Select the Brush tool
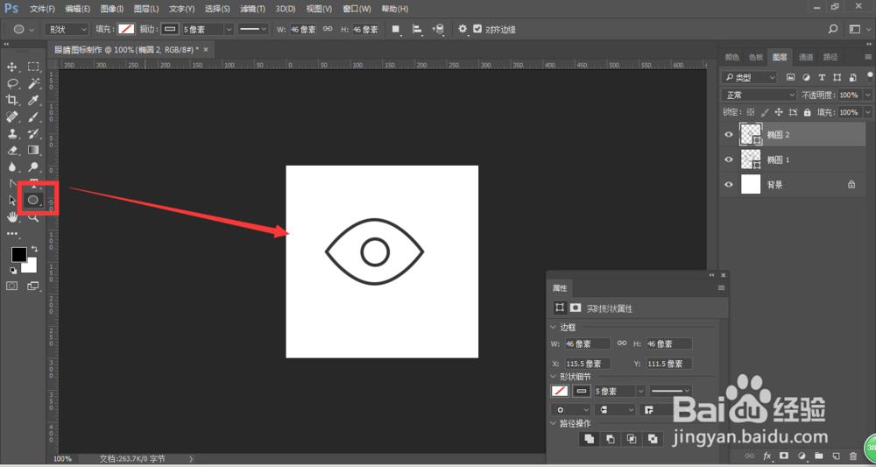Image resolution: width=876 pixels, height=467 pixels. point(33,117)
